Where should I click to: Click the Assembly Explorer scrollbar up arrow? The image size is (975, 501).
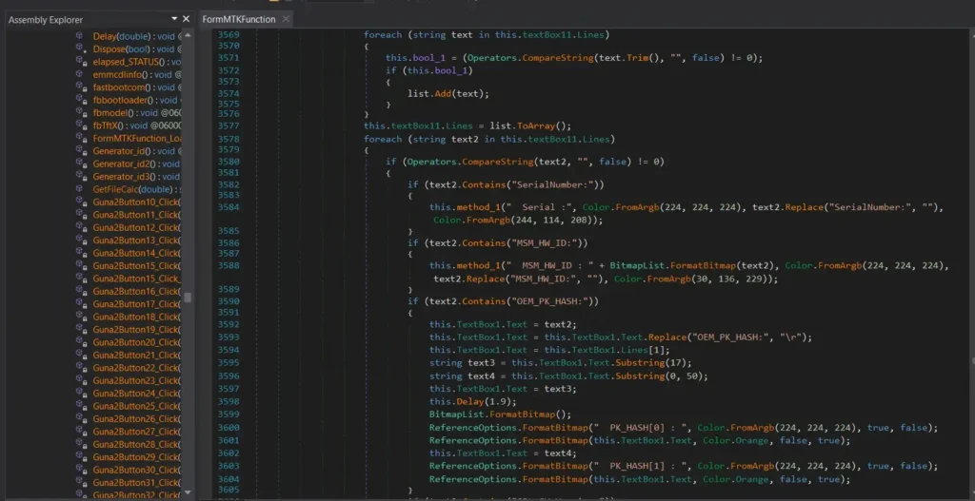[x=188, y=35]
